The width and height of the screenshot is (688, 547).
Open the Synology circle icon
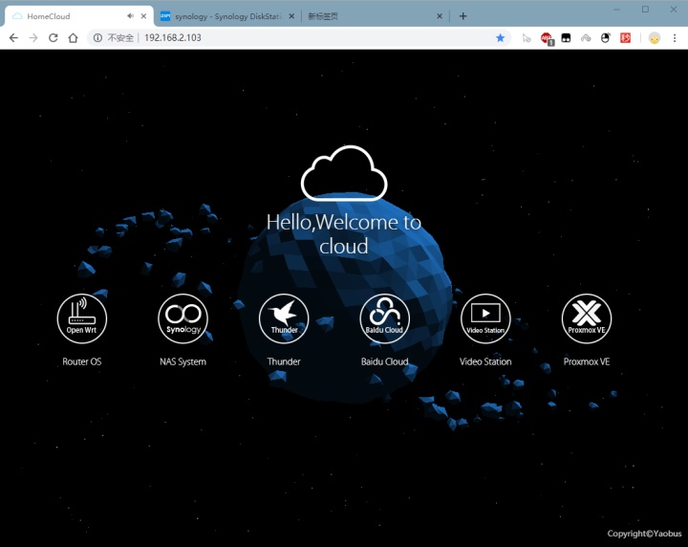click(x=183, y=318)
